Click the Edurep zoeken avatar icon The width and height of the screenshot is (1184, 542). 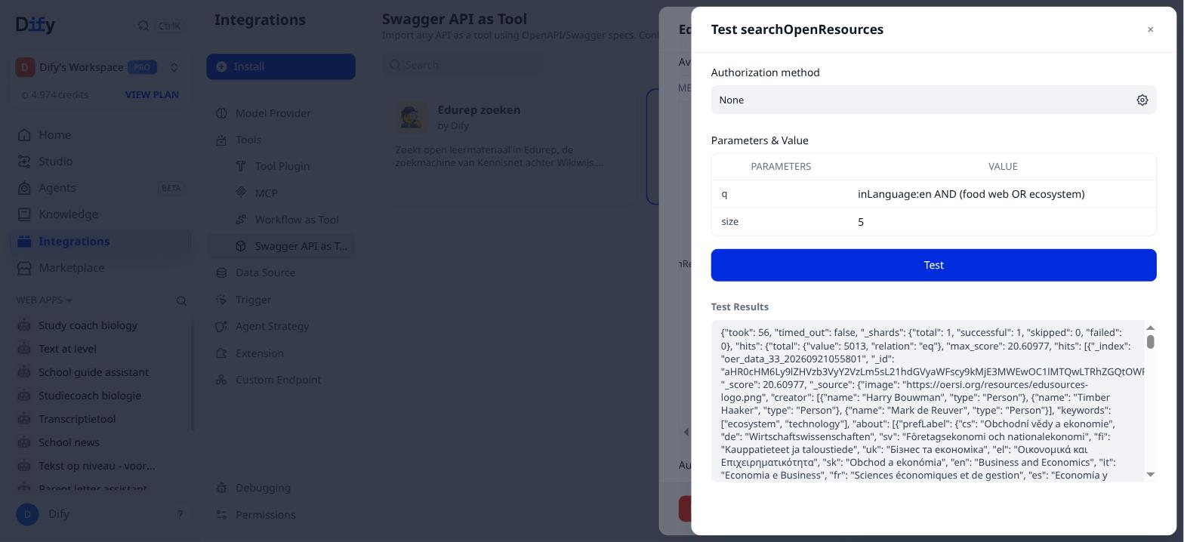(x=412, y=118)
